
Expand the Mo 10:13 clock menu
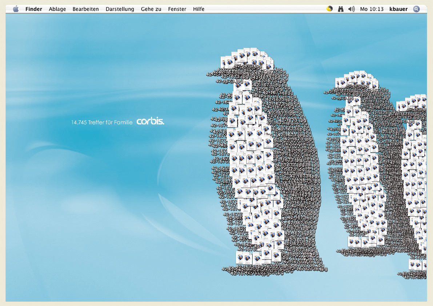372,9
